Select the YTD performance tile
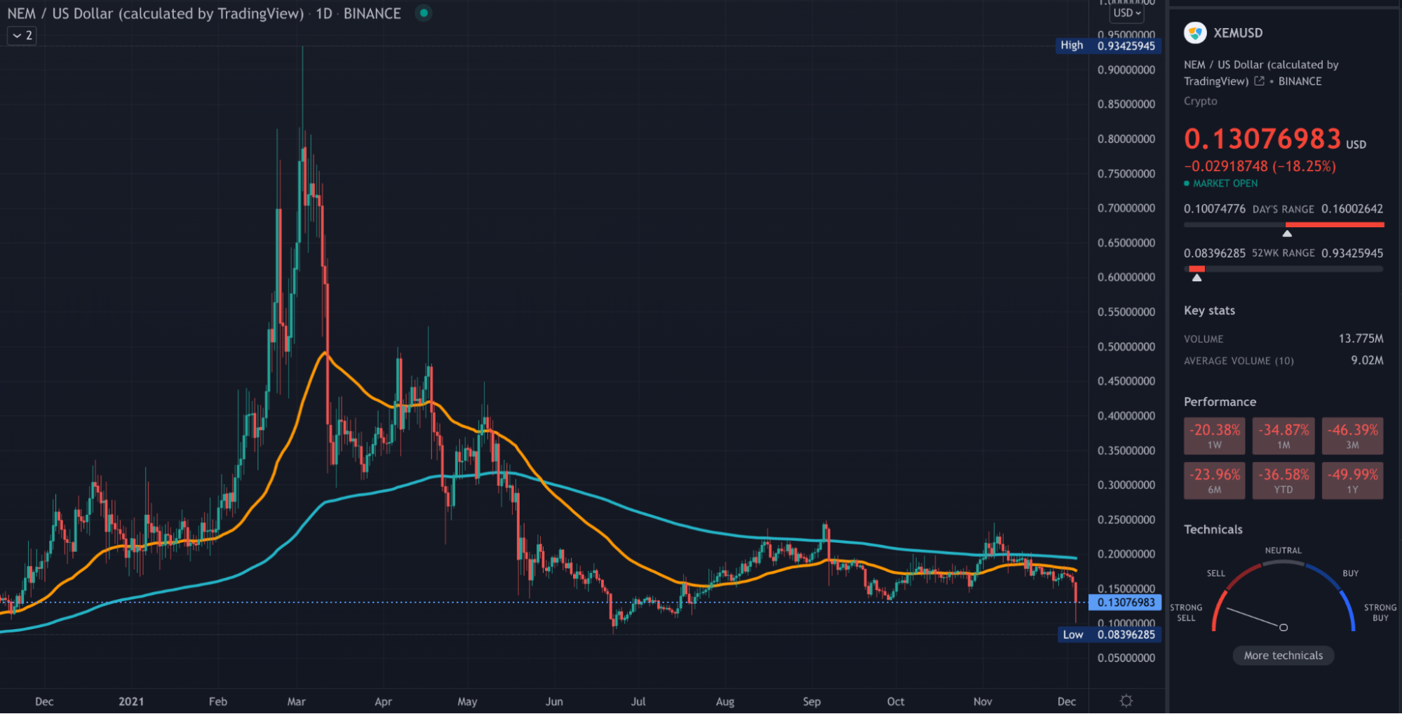 click(x=1283, y=480)
